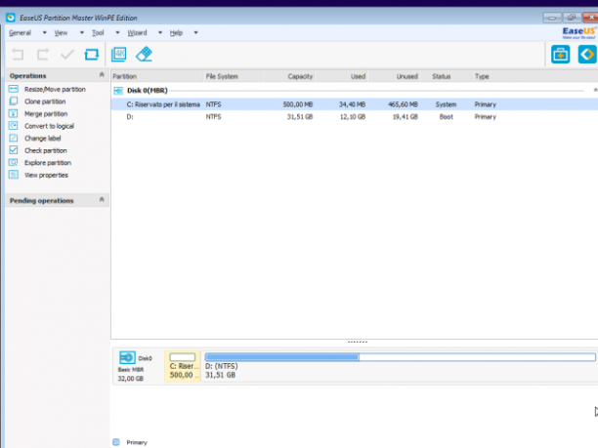Click the Primary legend icon
The width and height of the screenshot is (598, 448).
tap(116, 442)
